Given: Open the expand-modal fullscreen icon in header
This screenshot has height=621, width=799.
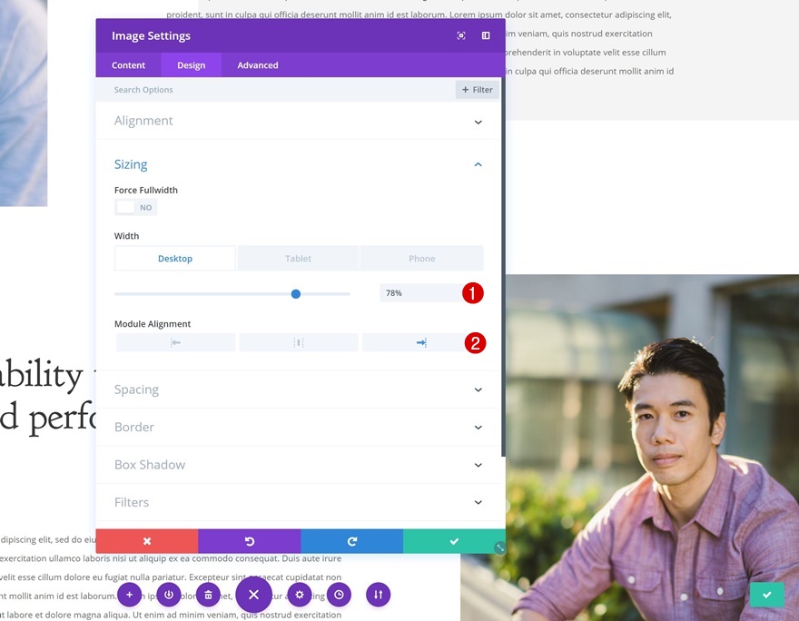Looking at the screenshot, I should tap(461, 35).
